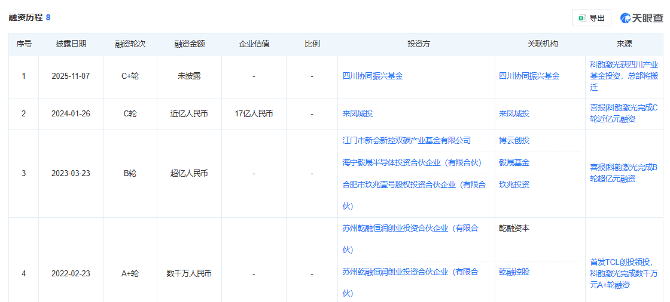Click the 序号 column header
This screenshot has height=302, width=670.
[24, 44]
